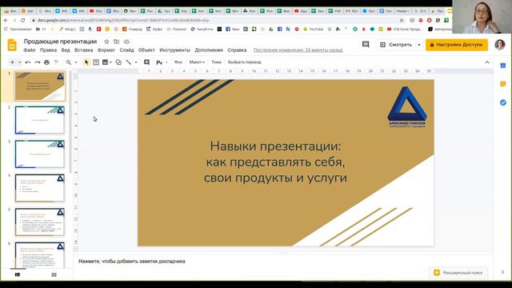Open the Справка menu
512x288 pixels.
pos(237,50)
